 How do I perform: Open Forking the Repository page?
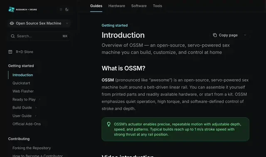point(32,148)
